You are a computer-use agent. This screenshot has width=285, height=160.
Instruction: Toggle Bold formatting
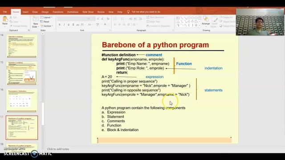coord(59,24)
